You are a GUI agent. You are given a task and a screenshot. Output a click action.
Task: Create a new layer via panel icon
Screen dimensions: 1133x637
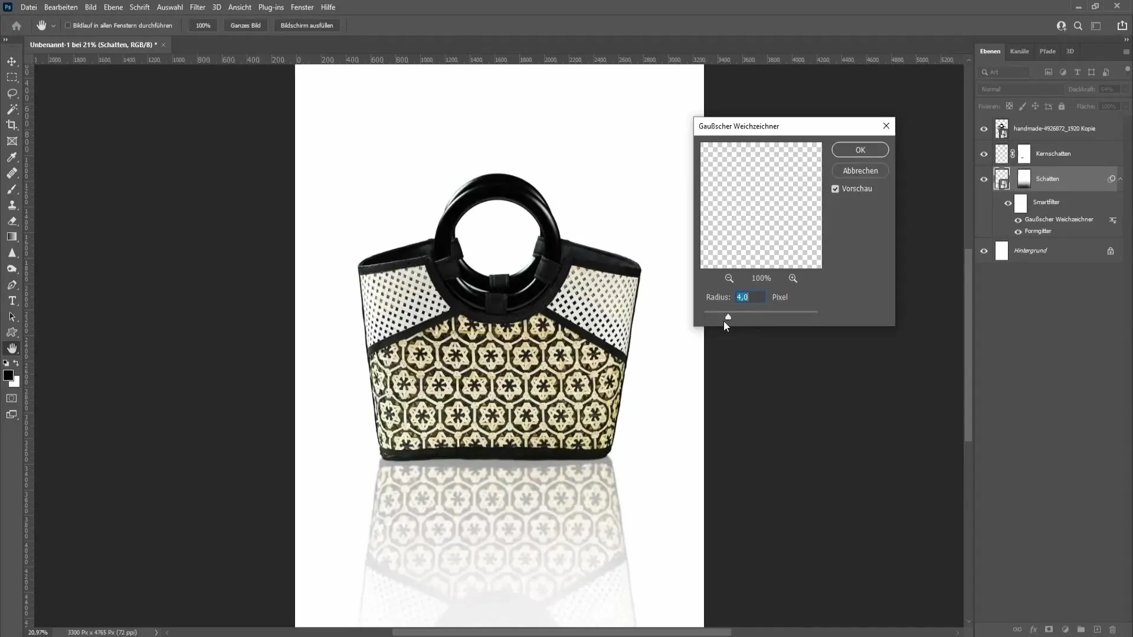tap(1097, 629)
